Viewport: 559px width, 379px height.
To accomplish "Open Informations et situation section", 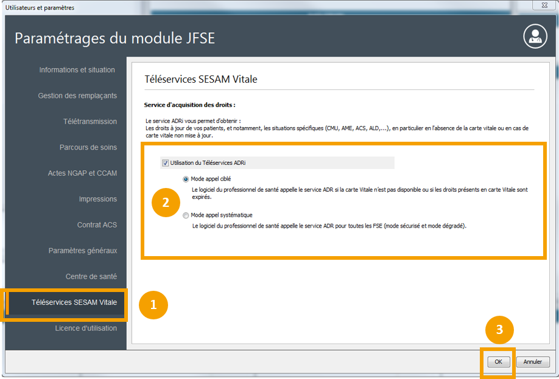I will click(x=77, y=70).
